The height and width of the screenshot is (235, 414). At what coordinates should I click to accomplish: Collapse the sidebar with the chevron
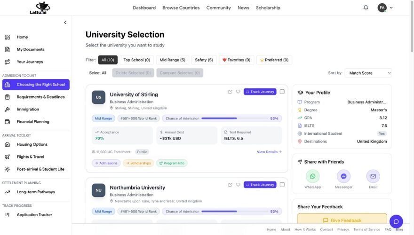(65, 23)
